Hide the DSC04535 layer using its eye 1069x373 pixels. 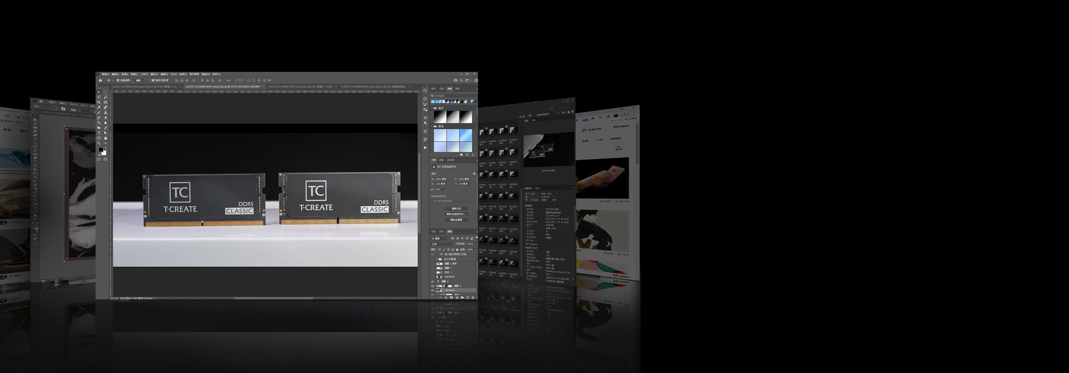433,291
